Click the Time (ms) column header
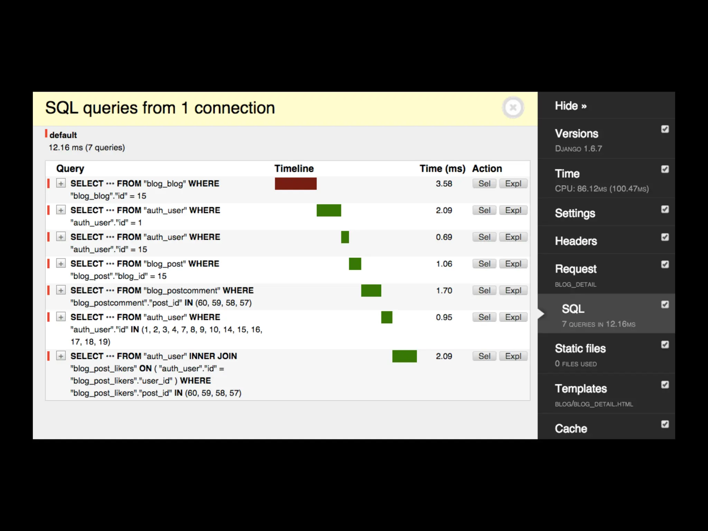The width and height of the screenshot is (708, 531). click(442, 168)
